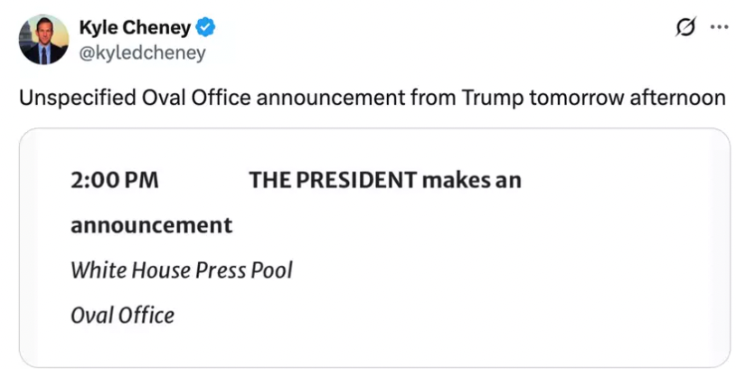Click the blue verified badge
Image resolution: width=736 pixels, height=369 pixels.
coord(204,29)
